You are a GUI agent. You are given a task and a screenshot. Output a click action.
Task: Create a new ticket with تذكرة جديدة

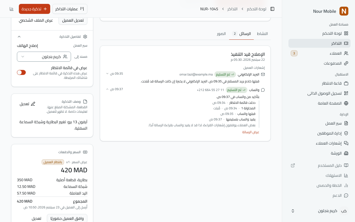[34, 9]
